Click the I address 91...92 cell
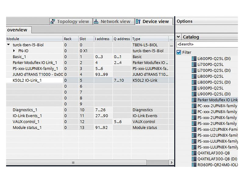The image size is (244, 183). point(103,127)
